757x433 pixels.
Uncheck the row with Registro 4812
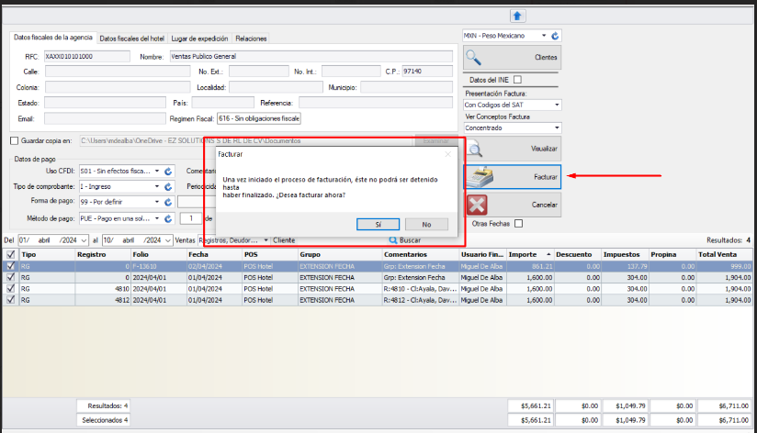click(x=11, y=299)
